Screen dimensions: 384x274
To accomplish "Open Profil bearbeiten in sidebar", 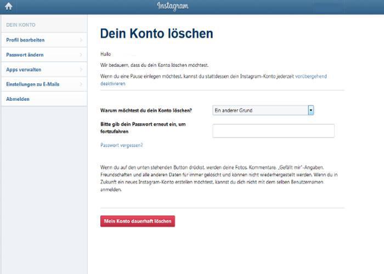I will pos(44,40).
